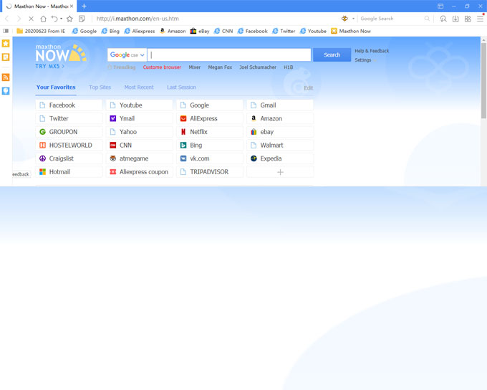Image resolution: width=487 pixels, height=390 pixels.
Task: Open the Aliexpress bookmark in bookmarks bar
Action: tap(140, 31)
